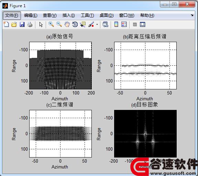Click the Link Plot icon

pyautogui.click(x=106, y=24)
